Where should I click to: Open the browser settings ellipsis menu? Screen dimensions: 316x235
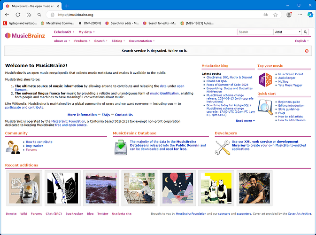[300, 15]
